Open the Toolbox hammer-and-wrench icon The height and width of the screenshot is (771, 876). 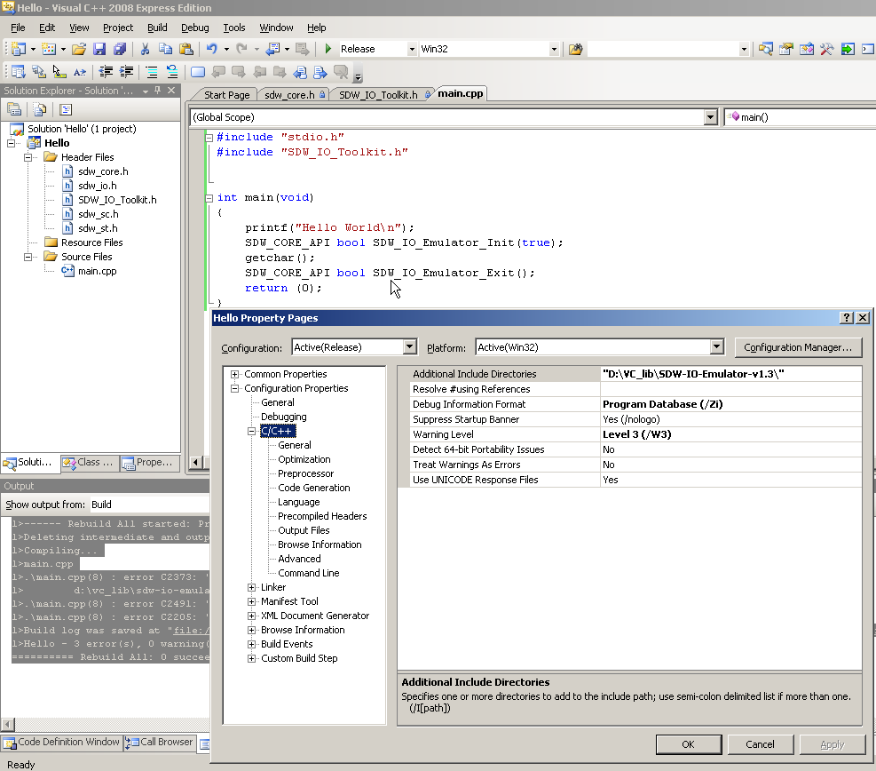point(827,49)
